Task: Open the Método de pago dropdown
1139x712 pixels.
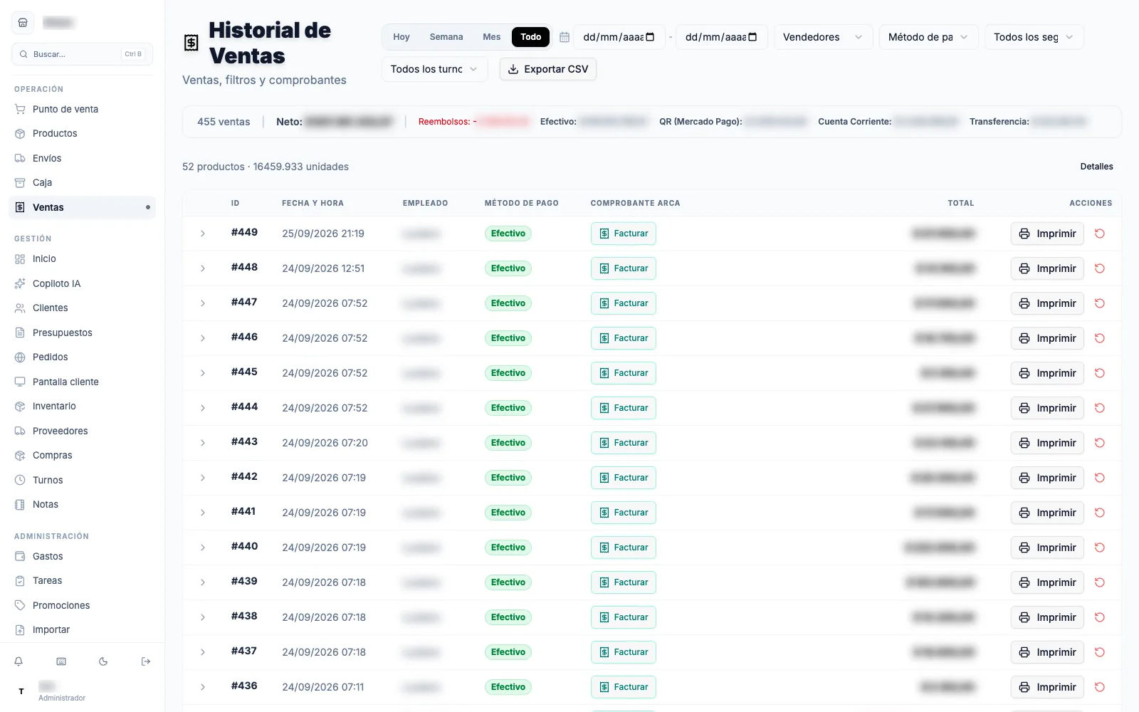Action: 928,37
